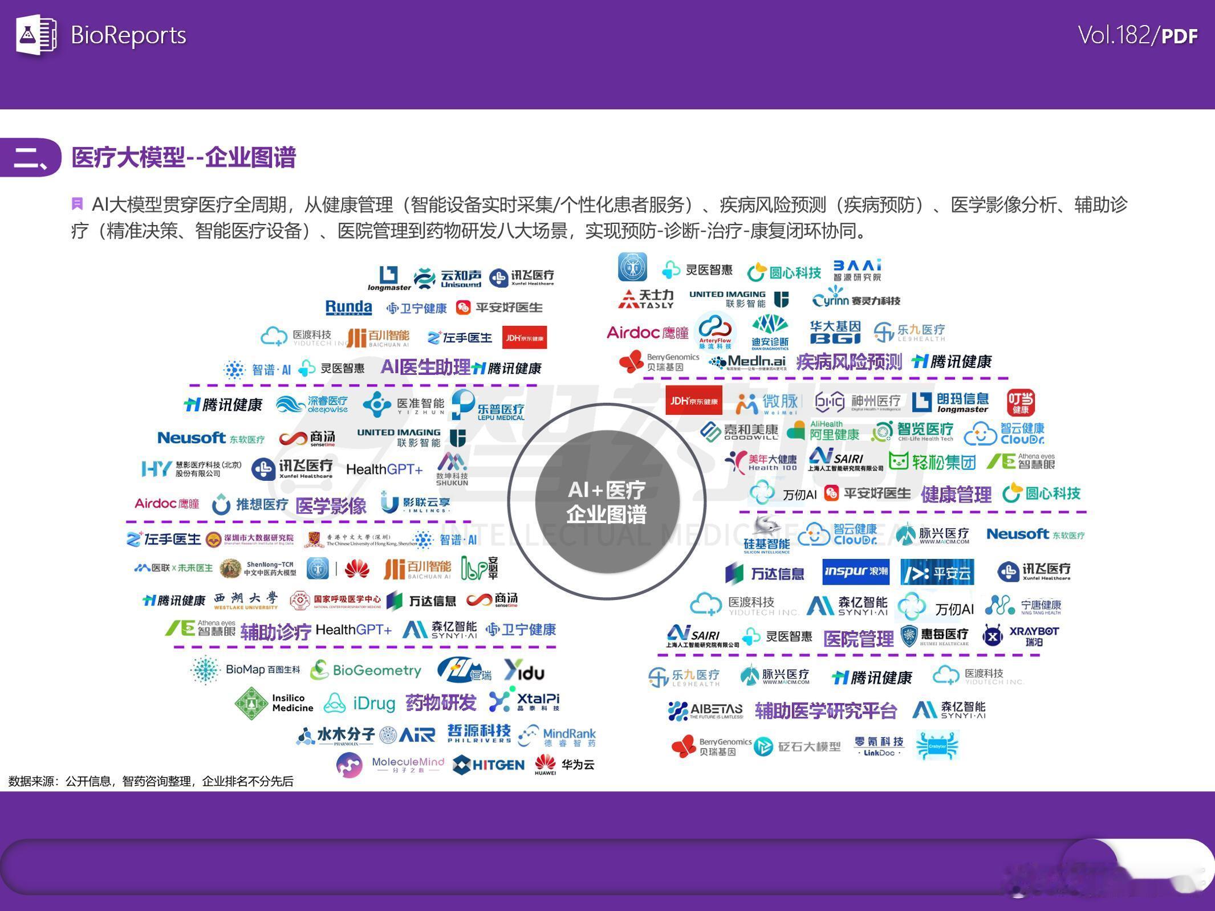
Task: Click the 云知声 Unisound logo
Action: [448, 278]
